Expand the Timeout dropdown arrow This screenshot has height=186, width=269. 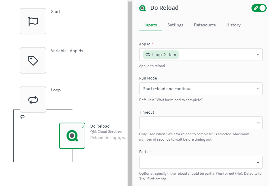click(x=257, y=123)
